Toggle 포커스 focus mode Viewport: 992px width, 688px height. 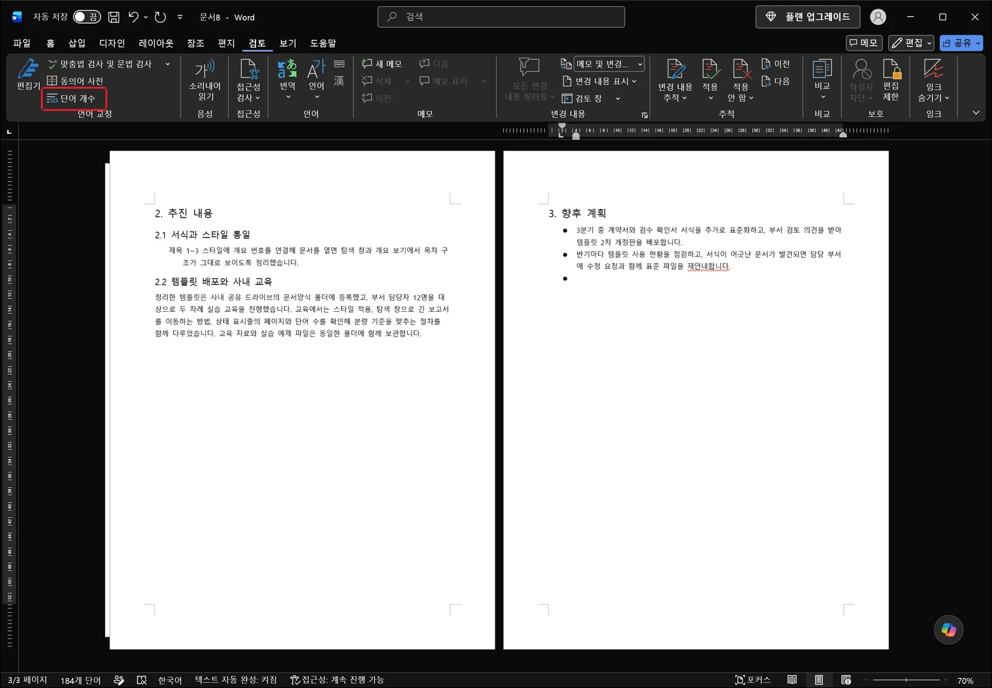click(753, 680)
